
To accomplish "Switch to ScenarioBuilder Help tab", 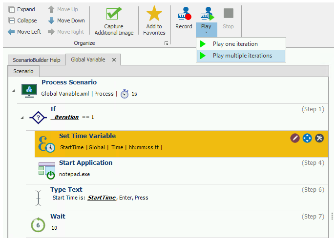I will click(x=37, y=60).
